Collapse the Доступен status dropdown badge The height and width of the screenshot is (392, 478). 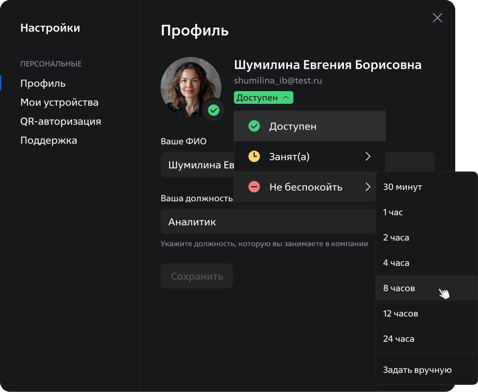[263, 98]
